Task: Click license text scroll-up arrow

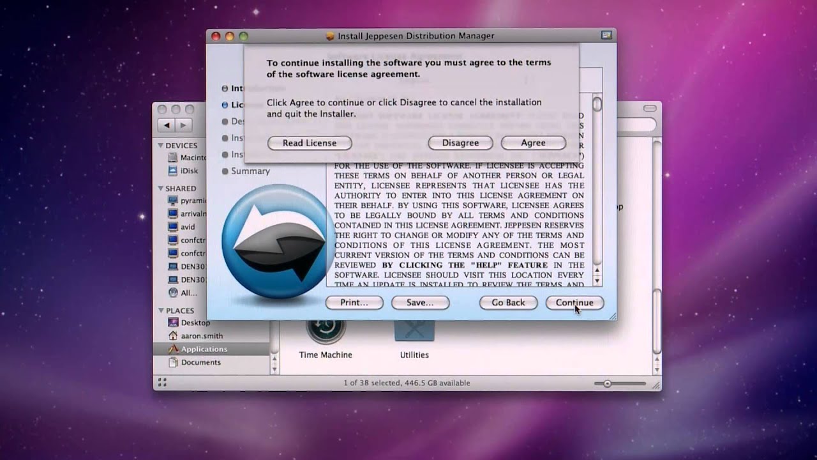Action: click(597, 270)
